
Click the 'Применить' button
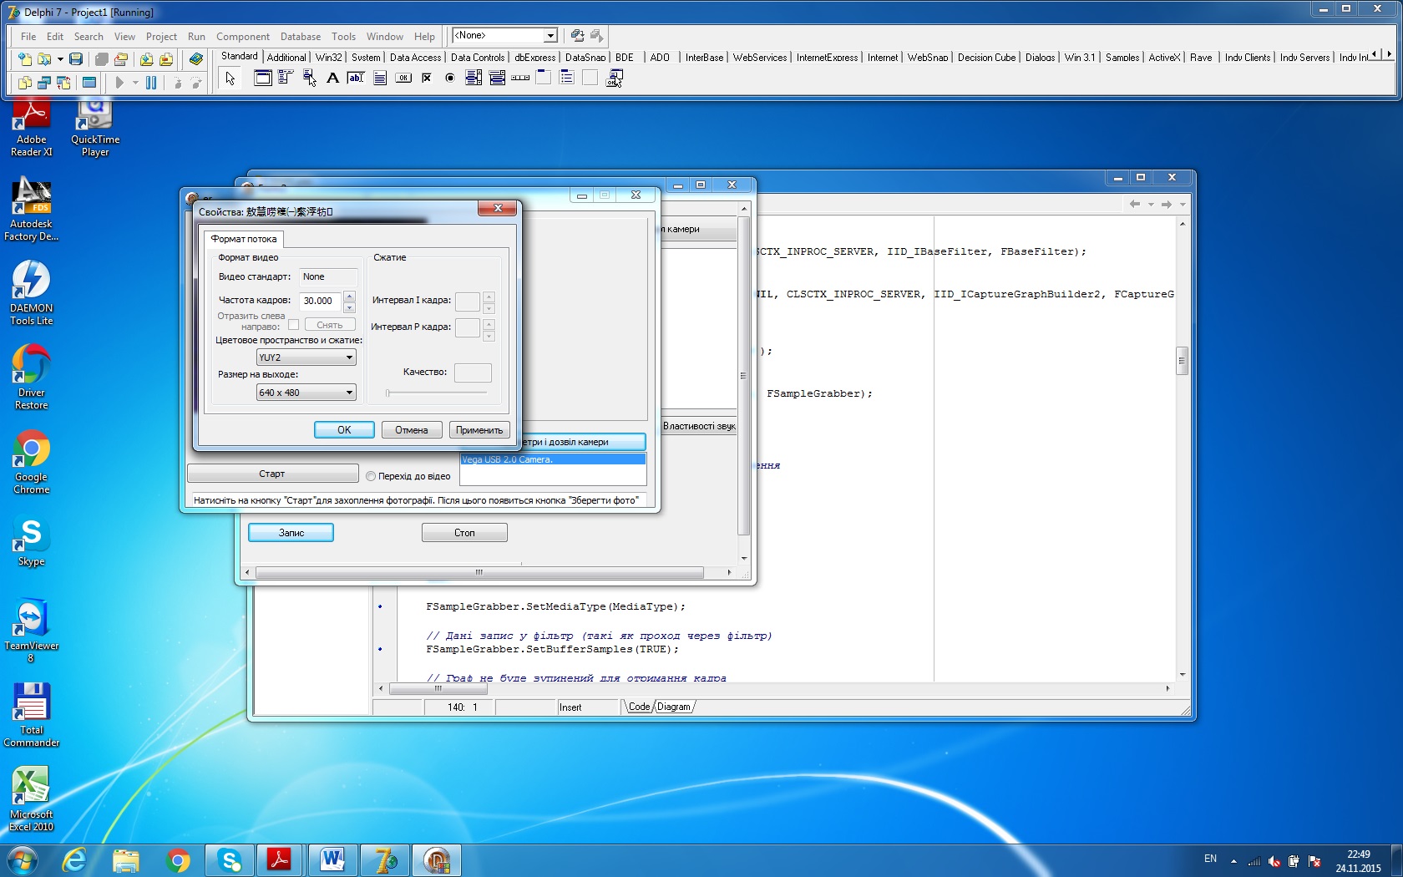point(479,430)
